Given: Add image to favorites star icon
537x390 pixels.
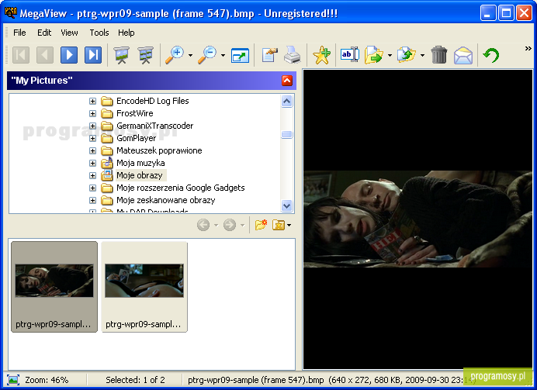Looking at the screenshot, I should coord(321,55).
